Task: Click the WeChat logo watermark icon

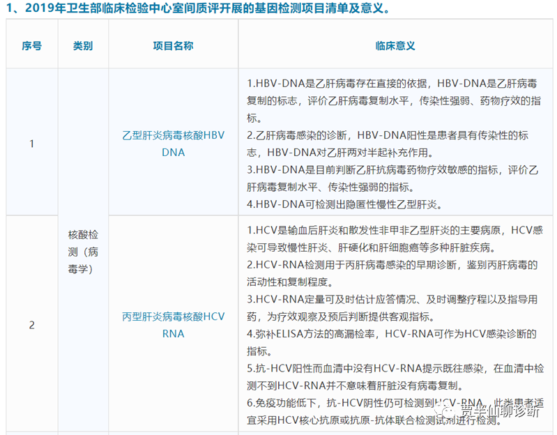Action: pos(445,410)
